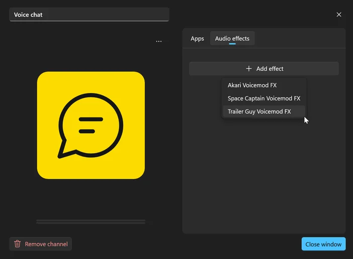Image resolution: width=353 pixels, height=259 pixels.
Task: Choose Space Captain Voicemod FX effect
Action: 264,98
